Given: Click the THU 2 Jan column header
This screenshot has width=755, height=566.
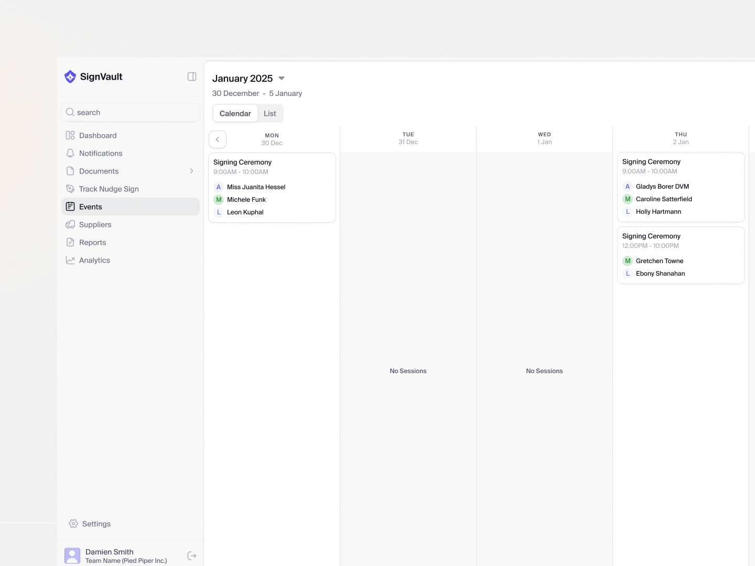Looking at the screenshot, I should tap(681, 138).
